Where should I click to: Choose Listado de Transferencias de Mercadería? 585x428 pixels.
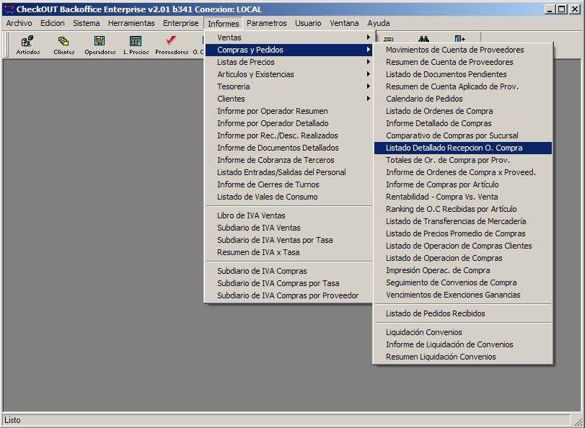pyautogui.click(x=463, y=222)
